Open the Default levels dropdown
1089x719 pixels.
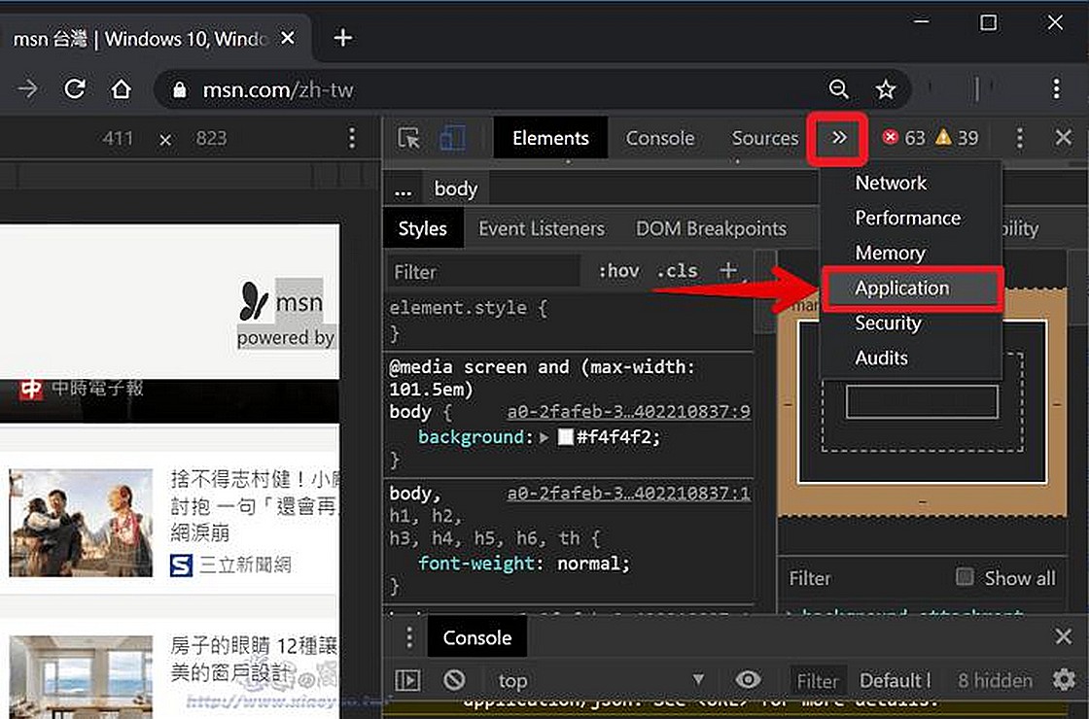895,681
